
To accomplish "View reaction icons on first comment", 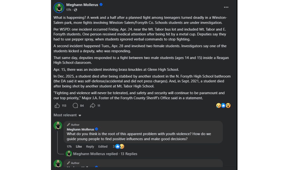I will coord(119,146).
